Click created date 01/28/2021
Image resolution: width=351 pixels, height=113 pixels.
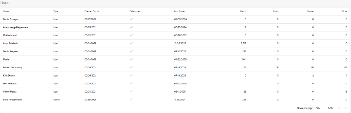point(90,100)
